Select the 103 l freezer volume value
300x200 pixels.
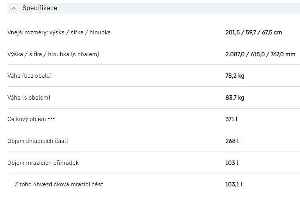point(232,163)
